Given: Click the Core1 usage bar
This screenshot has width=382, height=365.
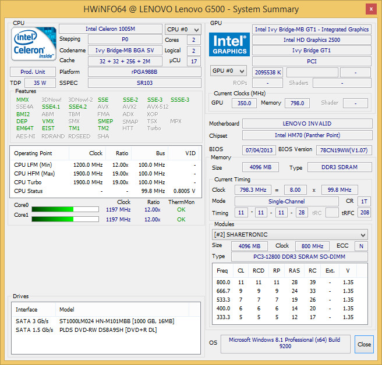Looking at the screenshot, I should pyautogui.click(x=65, y=219).
